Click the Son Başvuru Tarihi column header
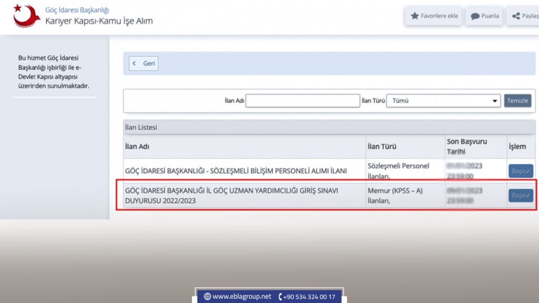539x303 pixels. 466,147
